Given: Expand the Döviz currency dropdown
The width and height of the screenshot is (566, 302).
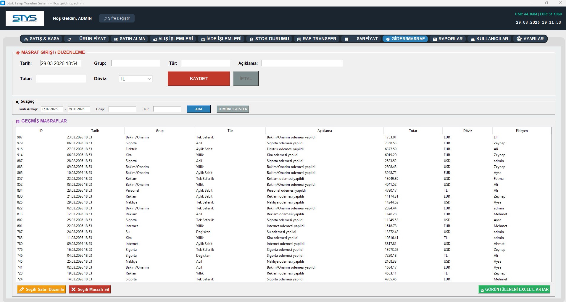Looking at the screenshot, I should click(149, 79).
